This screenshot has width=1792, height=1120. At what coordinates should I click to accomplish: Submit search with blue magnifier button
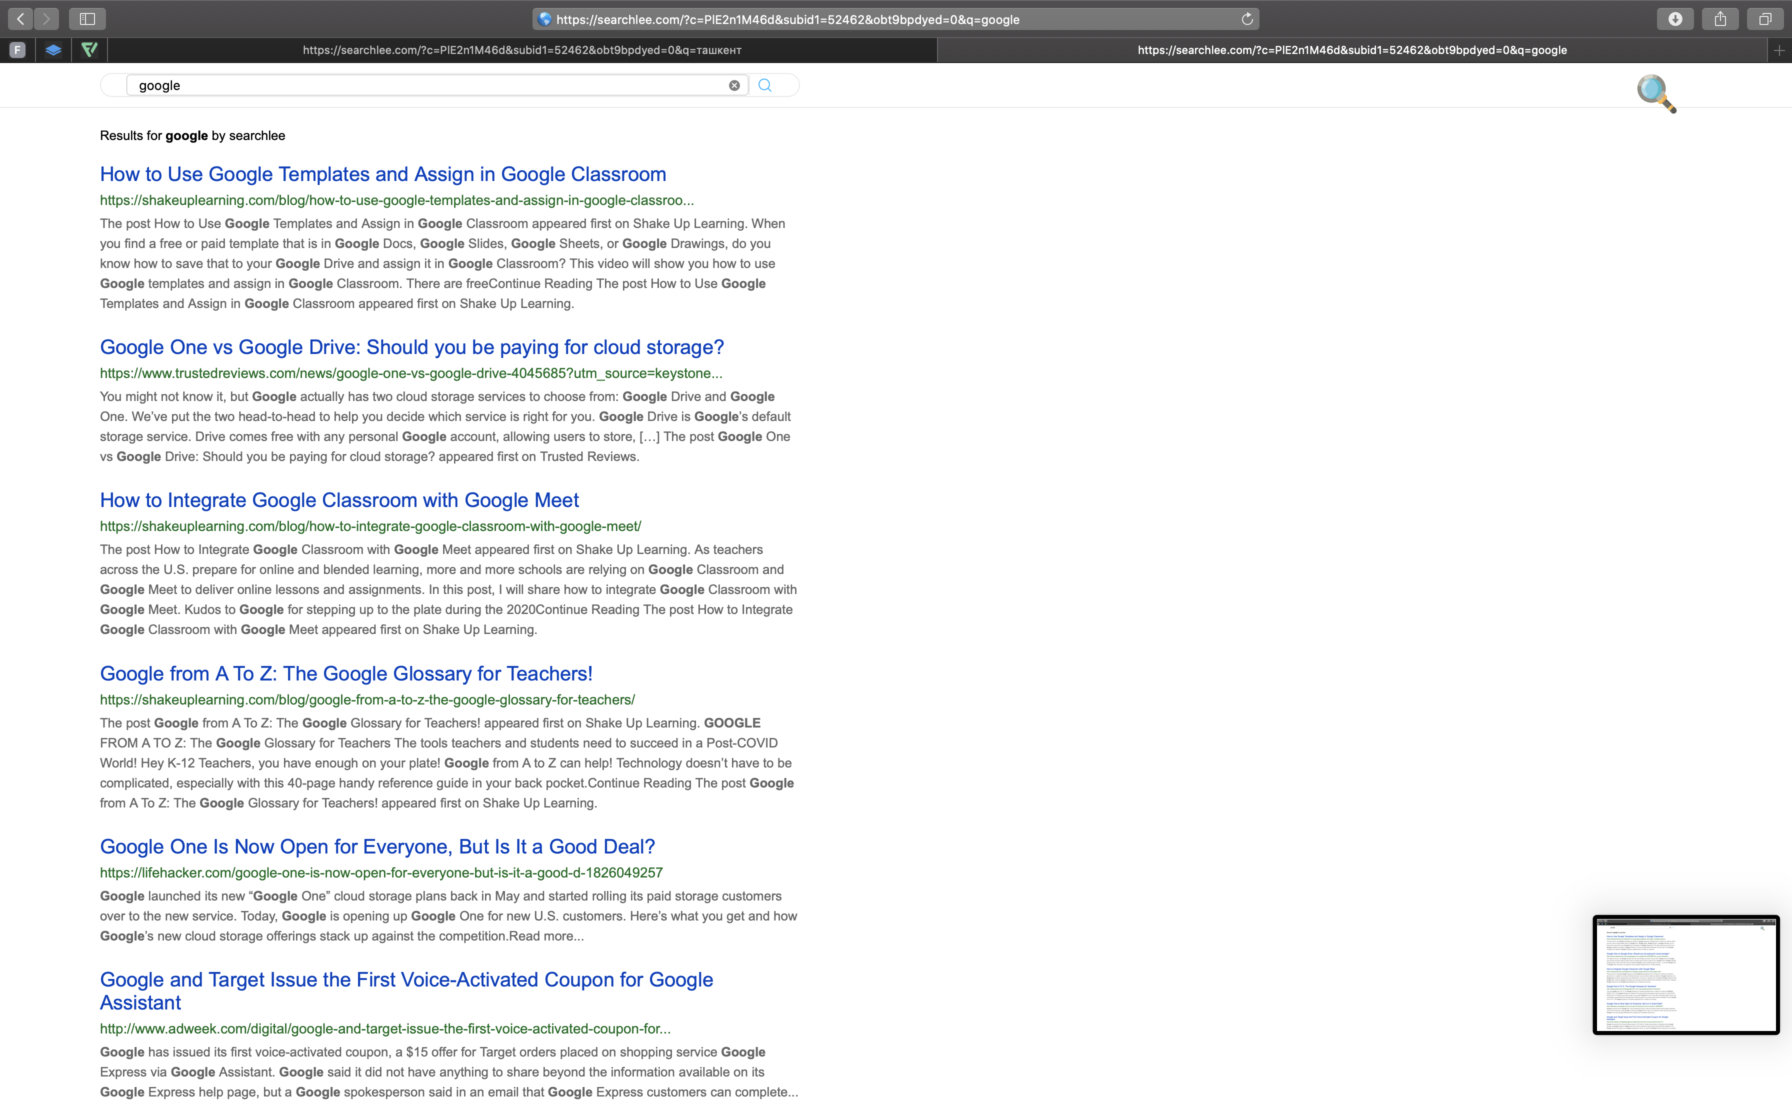[x=765, y=85]
